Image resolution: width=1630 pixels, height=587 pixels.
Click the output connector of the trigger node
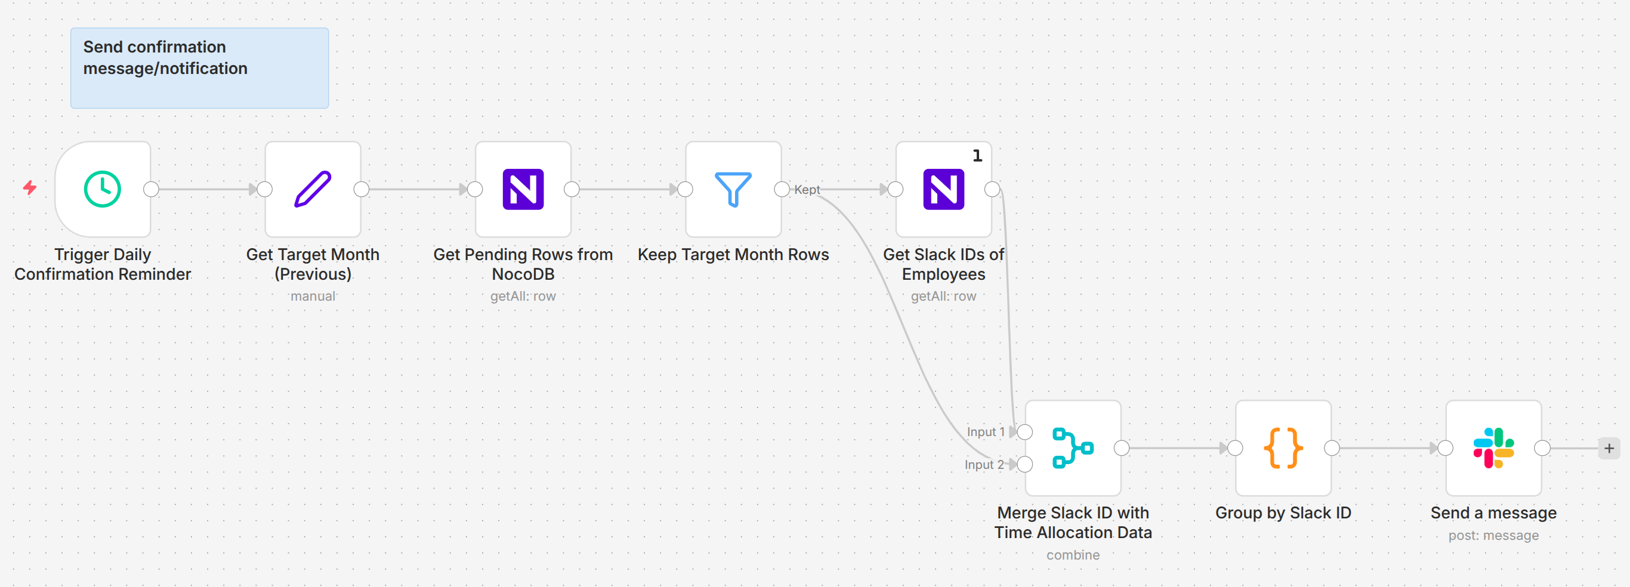152,189
